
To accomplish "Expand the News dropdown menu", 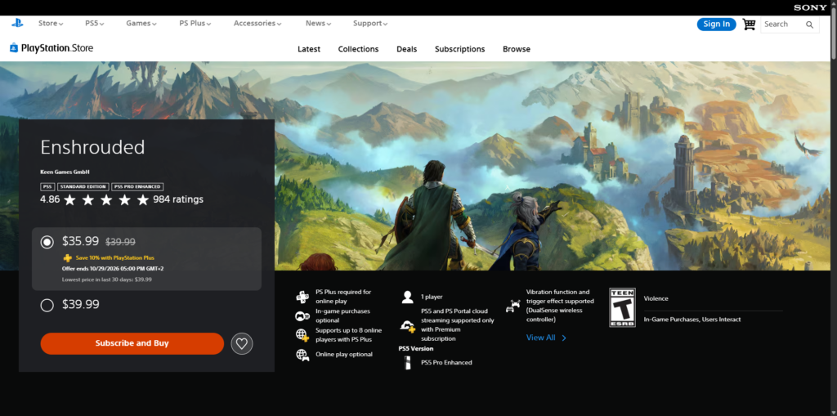I will 318,24.
